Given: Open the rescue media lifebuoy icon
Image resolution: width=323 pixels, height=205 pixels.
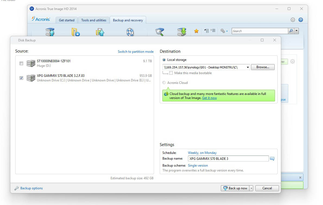Looking at the screenshot, I should point(130,32).
